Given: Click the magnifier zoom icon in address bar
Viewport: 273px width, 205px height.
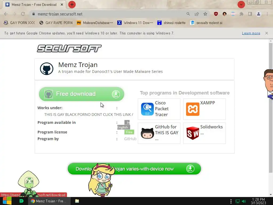Looking at the screenshot, I should click(188, 14).
